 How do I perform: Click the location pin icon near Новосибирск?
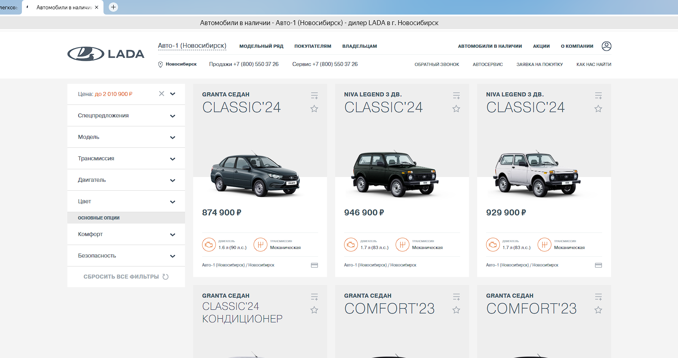point(160,64)
